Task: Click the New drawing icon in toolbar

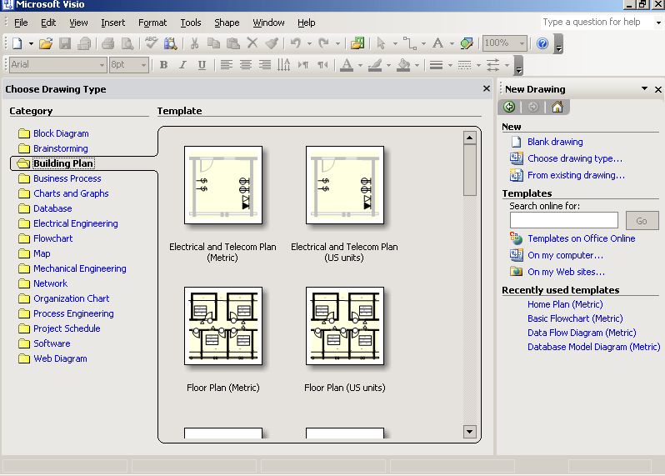Action: [x=17, y=43]
